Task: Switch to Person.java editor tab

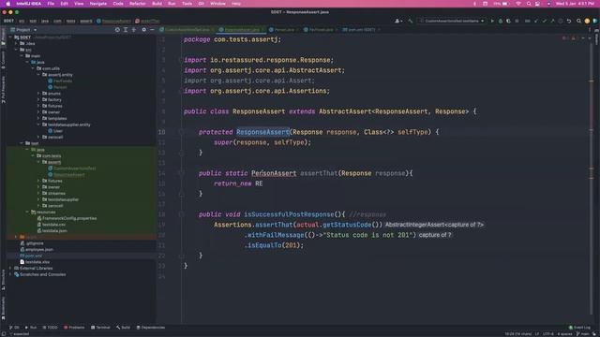Action: pyautogui.click(x=284, y=30)
